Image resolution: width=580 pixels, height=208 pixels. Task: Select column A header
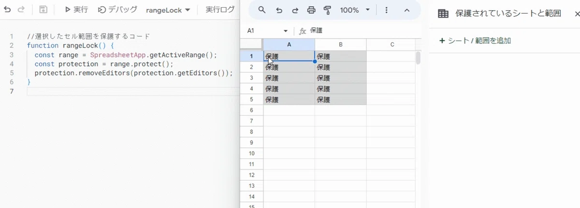coord(289,45)
